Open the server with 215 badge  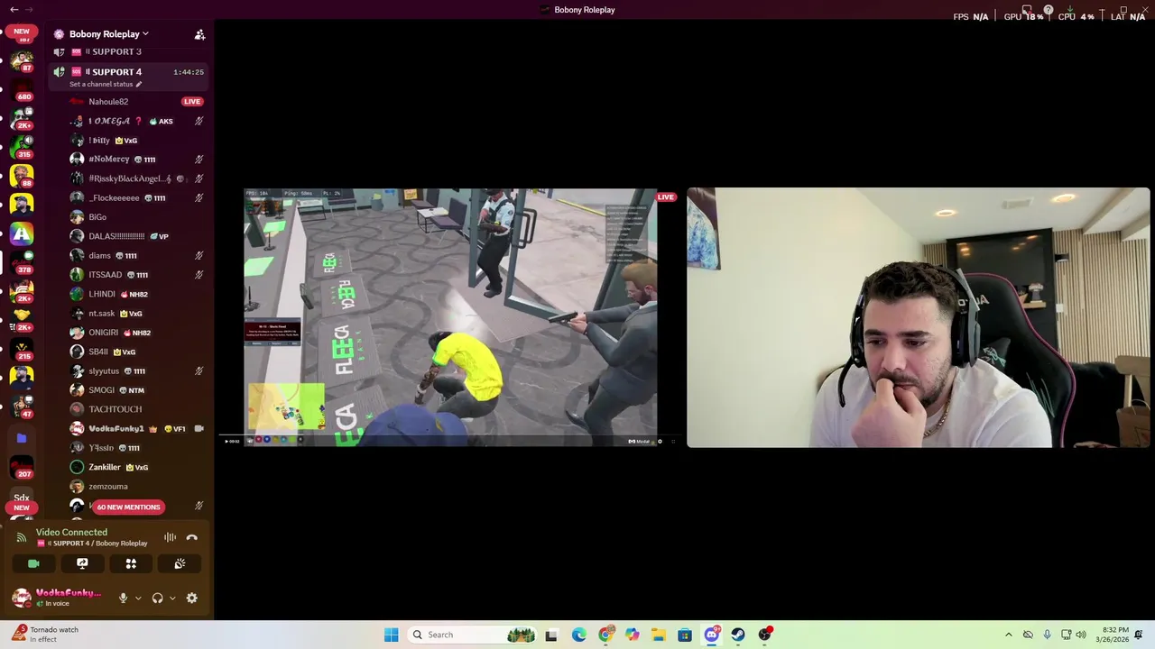22,348
